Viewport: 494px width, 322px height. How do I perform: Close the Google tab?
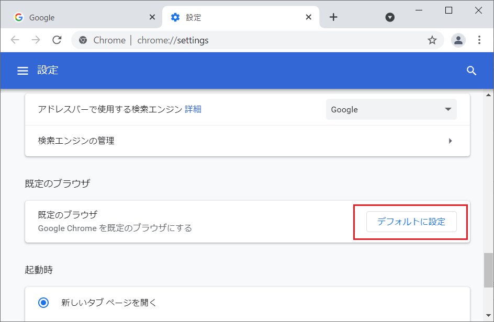[152, 17]
